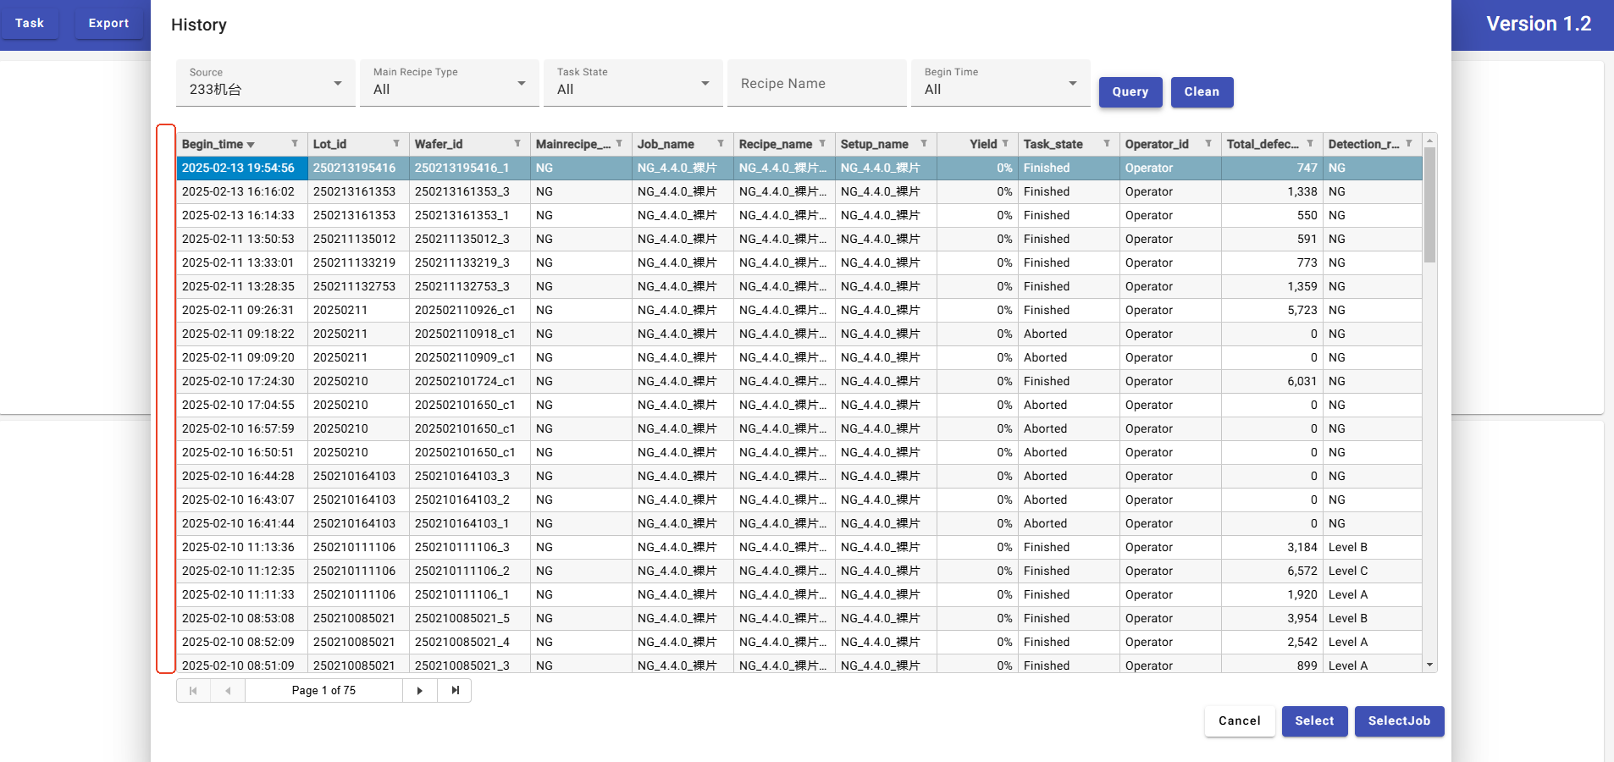Expand the Task State dropdown
Screen dimensions: 1614x762
(633, 83)
